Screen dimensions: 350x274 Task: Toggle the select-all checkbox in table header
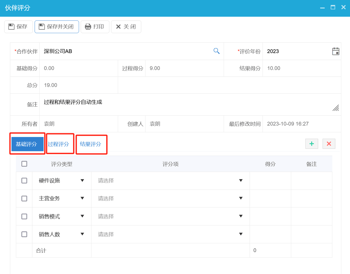24,164
